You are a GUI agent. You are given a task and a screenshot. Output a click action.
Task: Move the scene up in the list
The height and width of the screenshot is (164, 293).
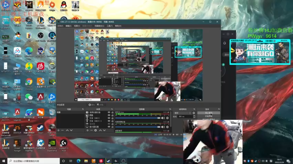pos(67,130)
